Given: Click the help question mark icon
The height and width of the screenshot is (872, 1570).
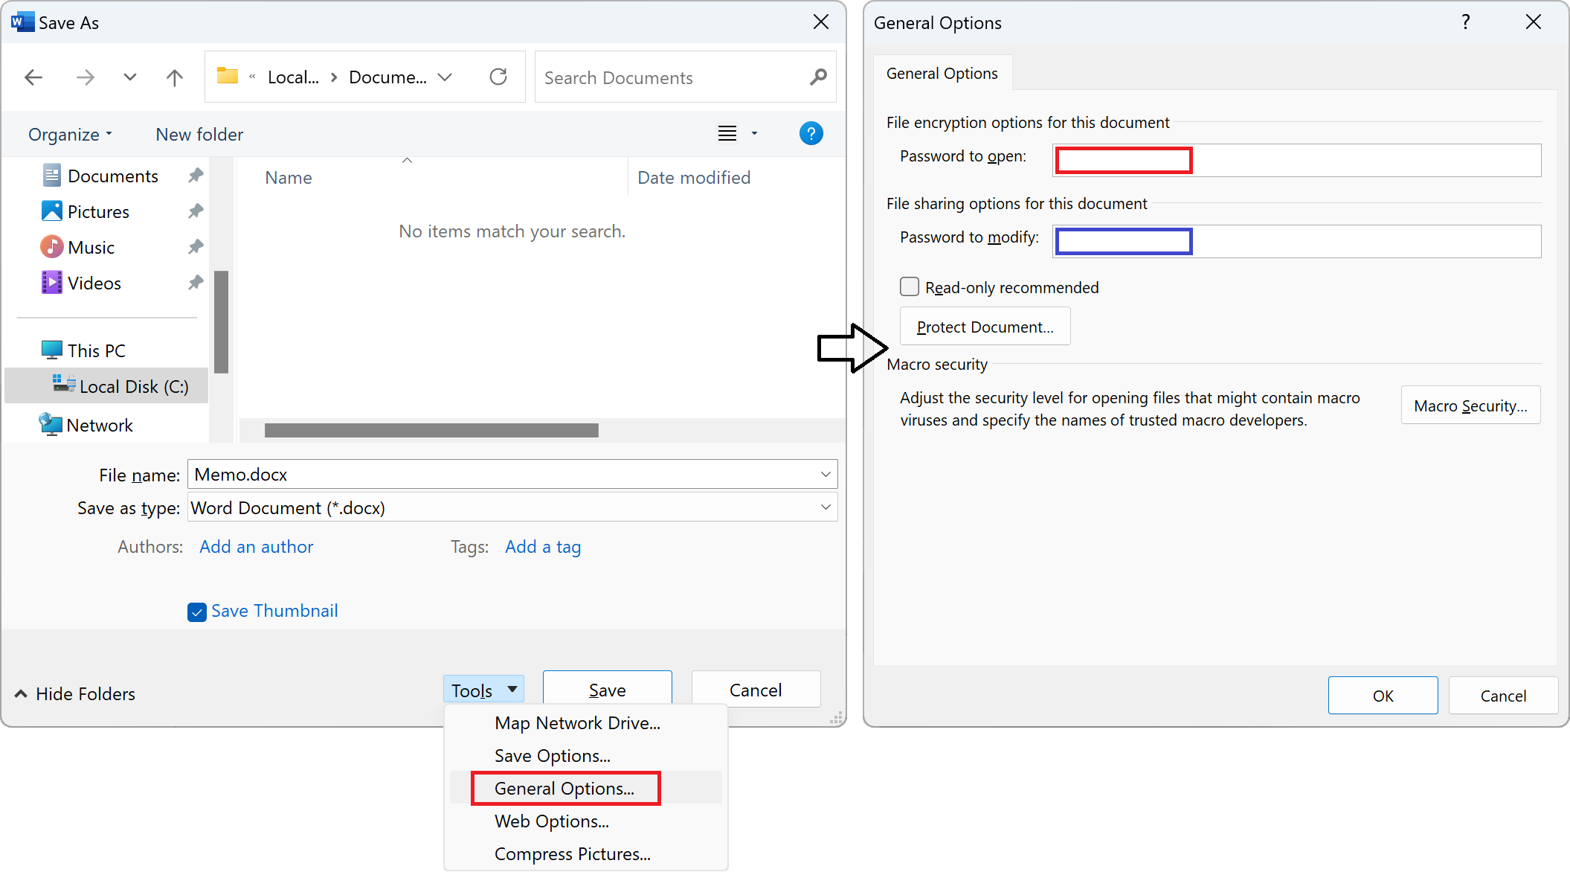Looking at the screenshot, I should tap(811, 133).
